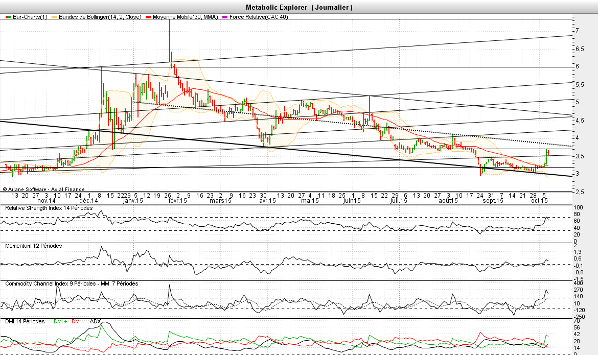Click the 'Relative Strength Index 14 Périodes' panel label
Viewport: 598px width, 355px height.
(49, 208)
